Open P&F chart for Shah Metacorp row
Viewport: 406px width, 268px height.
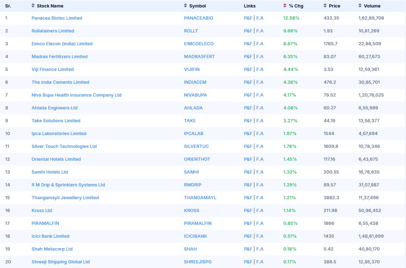point(248,249)
